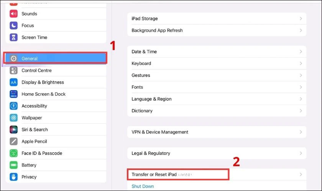Image resolution: width=322 pixels, height=191 pixels.
Task: Expand Date & Time chevron
Action: pos(301,52)
